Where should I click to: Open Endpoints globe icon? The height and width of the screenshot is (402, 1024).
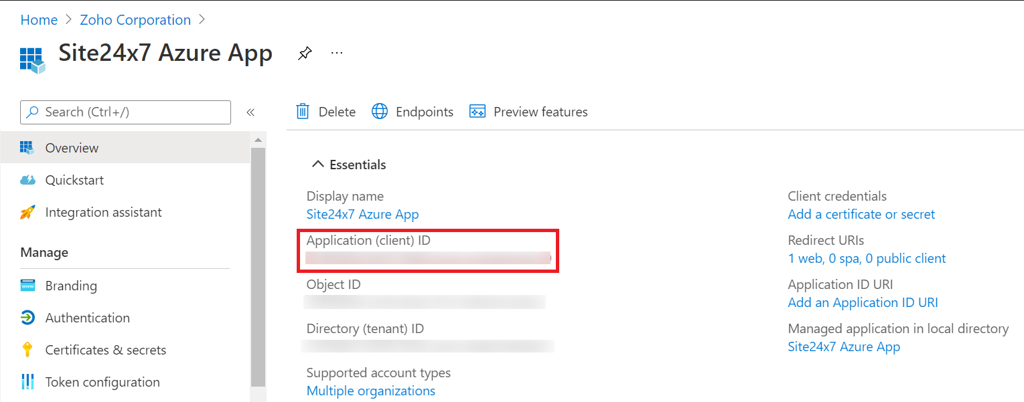tap(380, 112)
